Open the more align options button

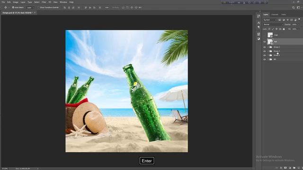107,8
